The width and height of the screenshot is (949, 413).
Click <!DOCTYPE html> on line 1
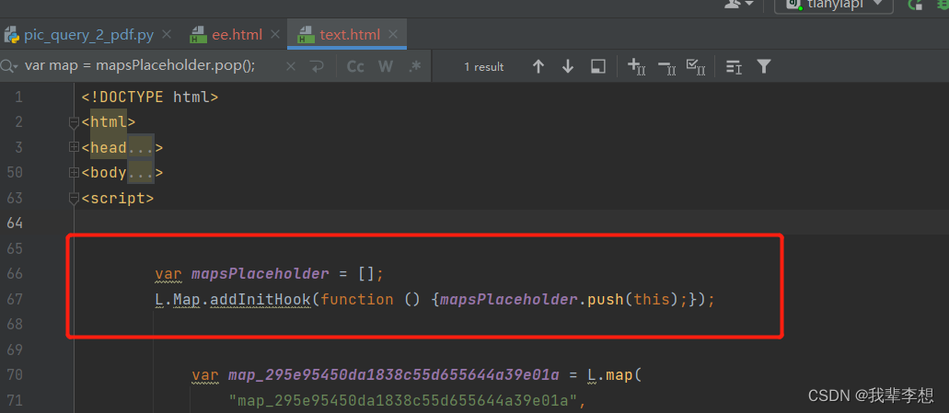click(150, 97)
